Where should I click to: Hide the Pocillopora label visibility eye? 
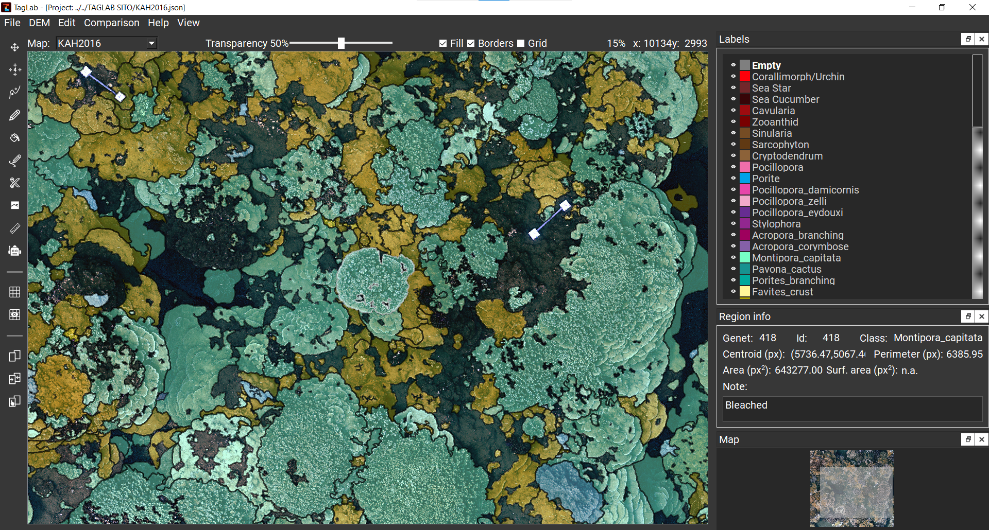point(733,167)
